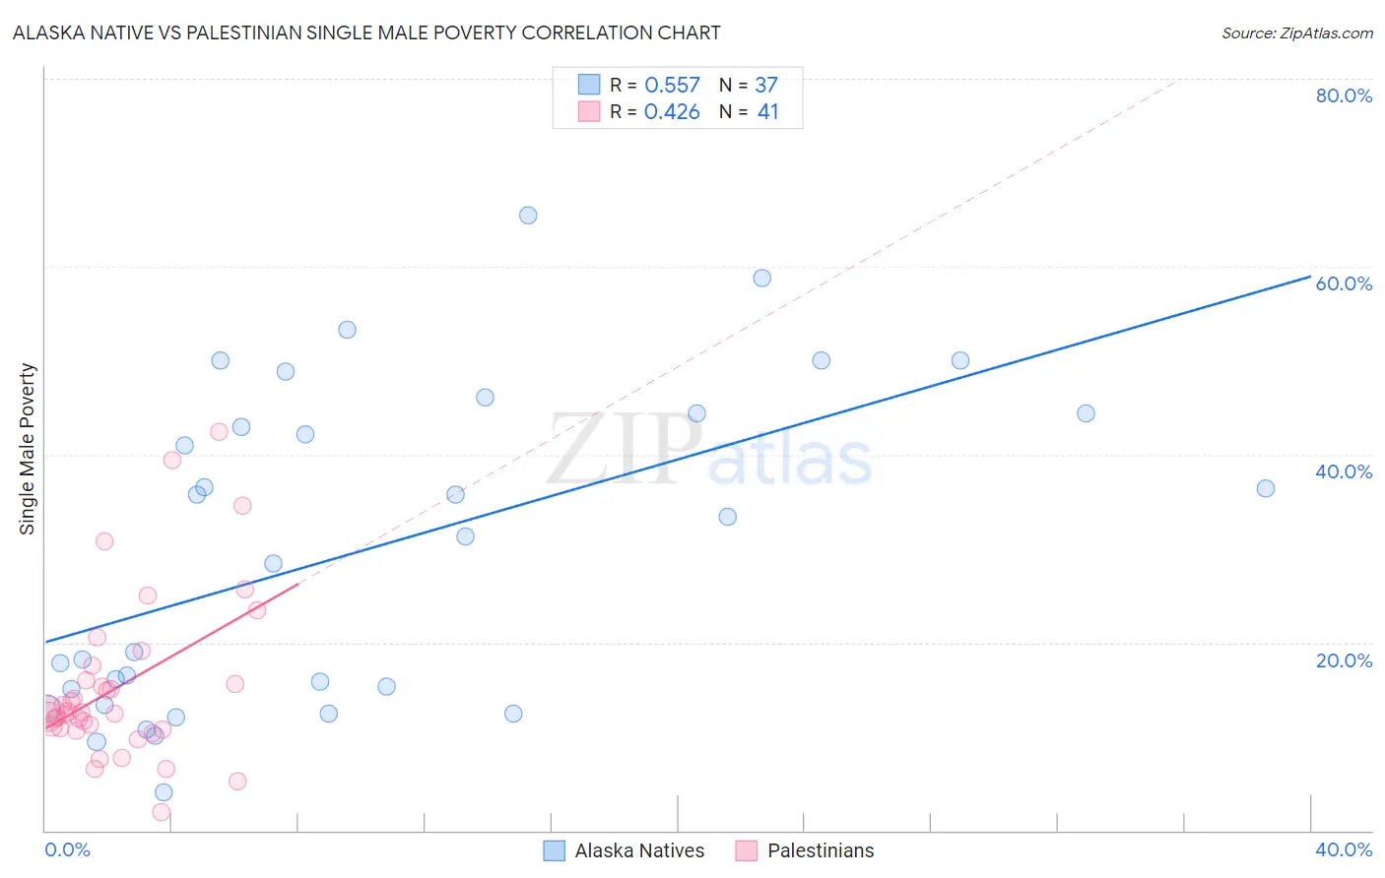
Task: Click the 80.0% y-axis label
Action: click(1344, 95)
